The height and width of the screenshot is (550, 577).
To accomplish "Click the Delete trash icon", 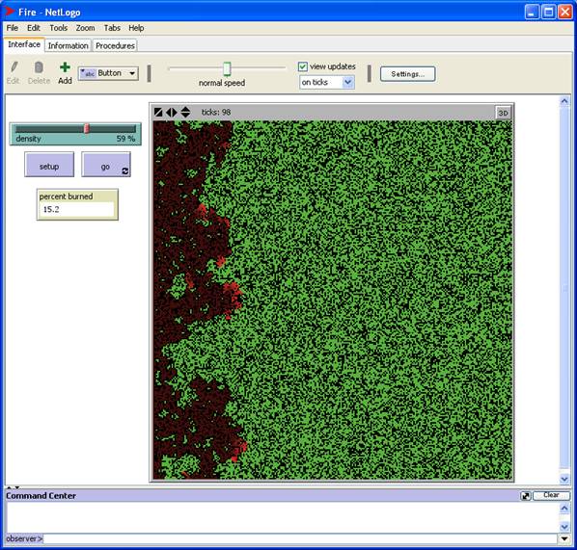I will pos(39,67).
